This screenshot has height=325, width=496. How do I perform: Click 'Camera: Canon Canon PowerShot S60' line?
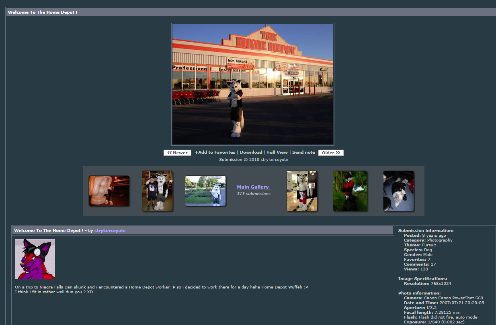(443, 298)
